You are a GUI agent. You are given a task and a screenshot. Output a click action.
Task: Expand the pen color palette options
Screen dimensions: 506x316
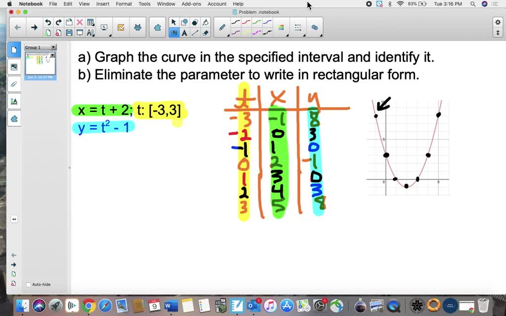click(287, 35)
